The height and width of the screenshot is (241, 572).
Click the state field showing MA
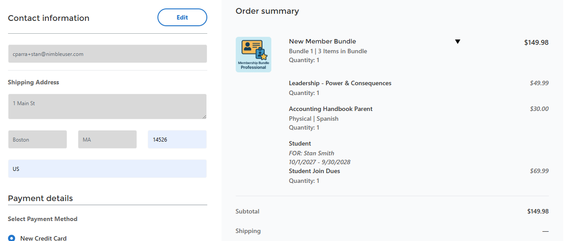point(107,139)
